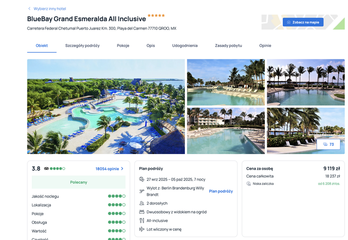
Task: Open Zobacz na mapie map button
Action: click(x=303, y=22)
